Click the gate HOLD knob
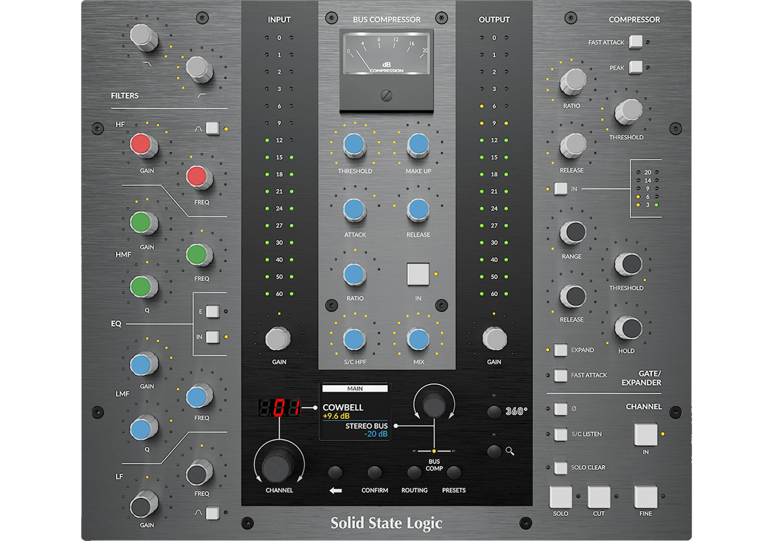The height and width of the screenshot is (541, 774). (629, 328)
